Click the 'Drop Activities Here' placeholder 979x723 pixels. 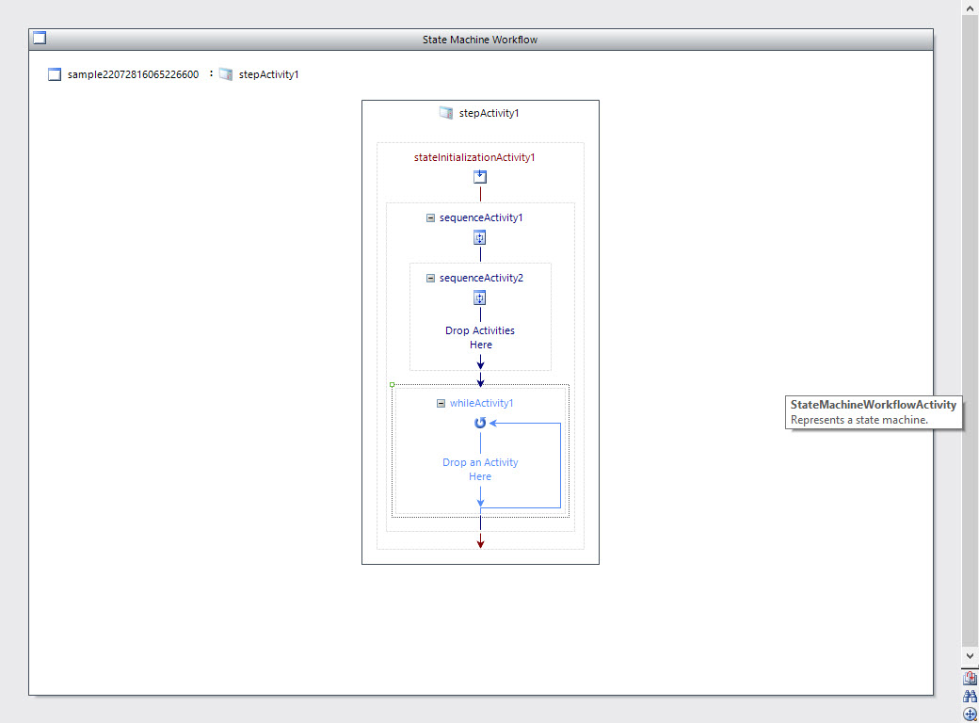tap(480, 338)
